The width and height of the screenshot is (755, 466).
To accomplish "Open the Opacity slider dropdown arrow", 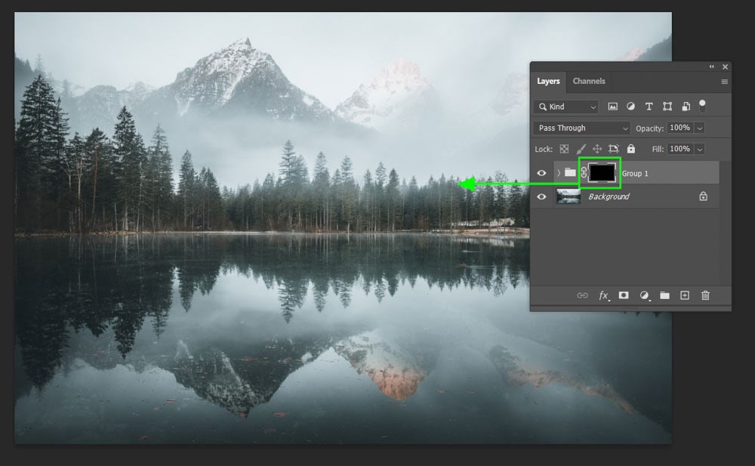I will click(700, 128).
